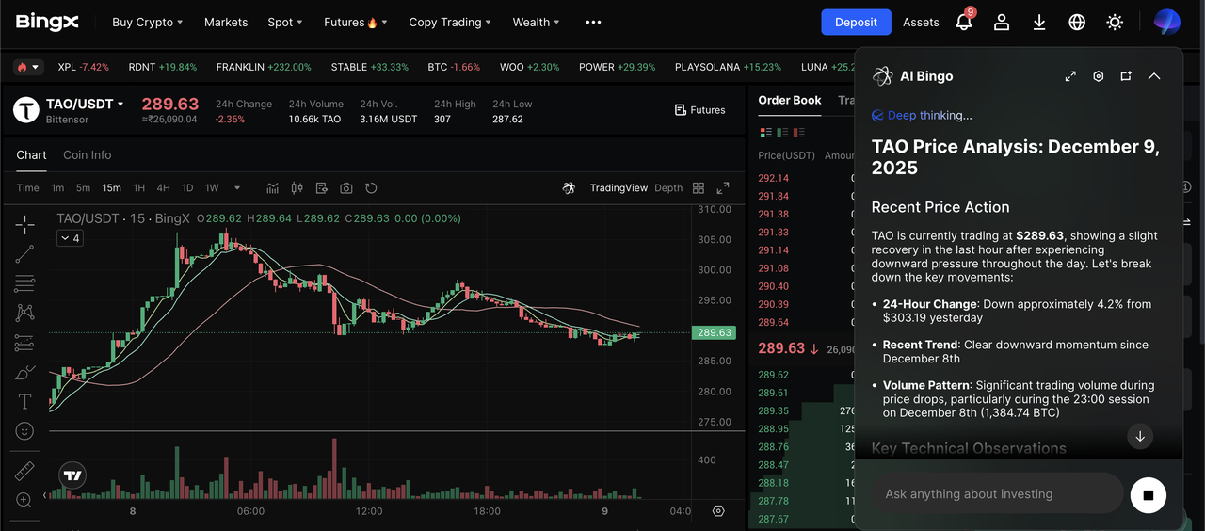The image size is (1205, 531).
Task: Stop the AI Bingo response generation
Action: click(1148, 494)
